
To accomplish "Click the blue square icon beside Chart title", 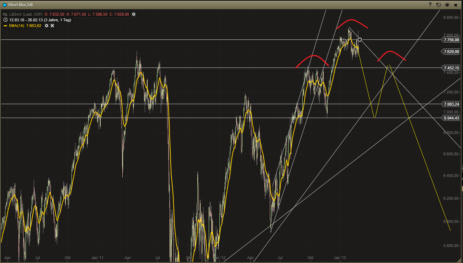I will (4, 5).
